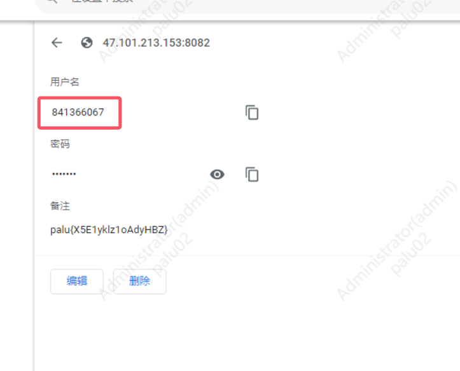Click the 用户名 label

64,82
